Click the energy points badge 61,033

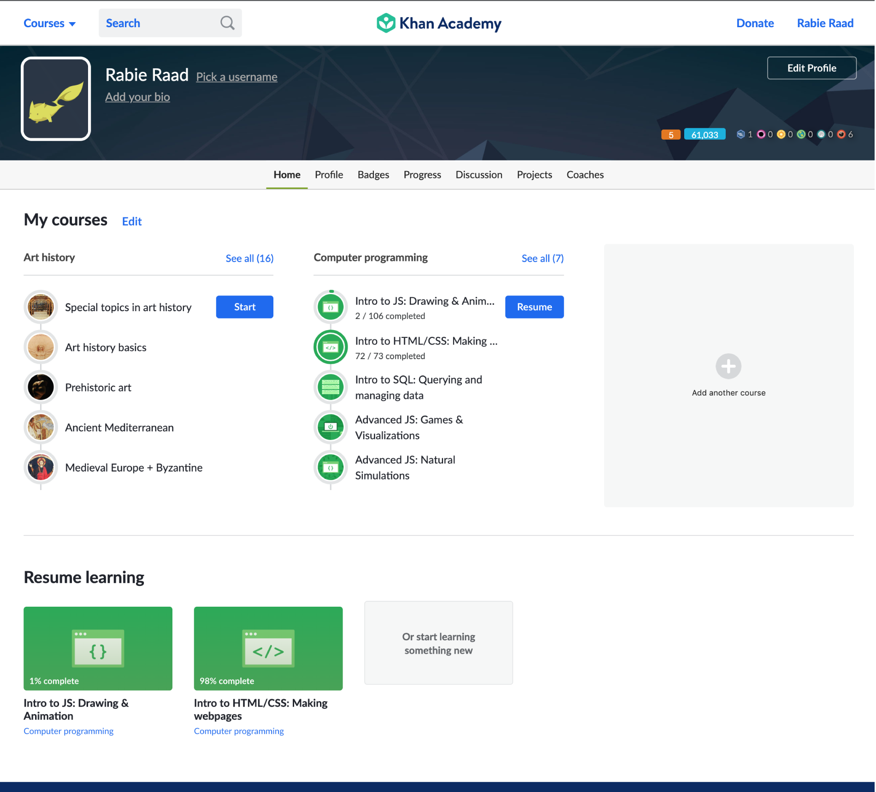(x=704, y=135)
